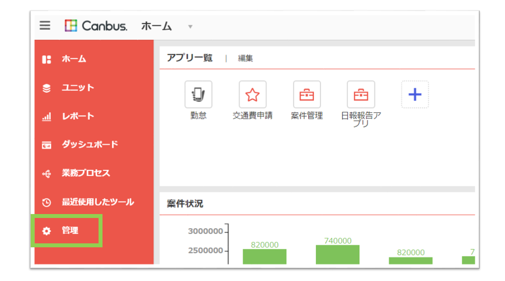Open the 交通費申請 star icon
Image resolution: width=505 pixels, height=281 pixels.
[252, 94]
